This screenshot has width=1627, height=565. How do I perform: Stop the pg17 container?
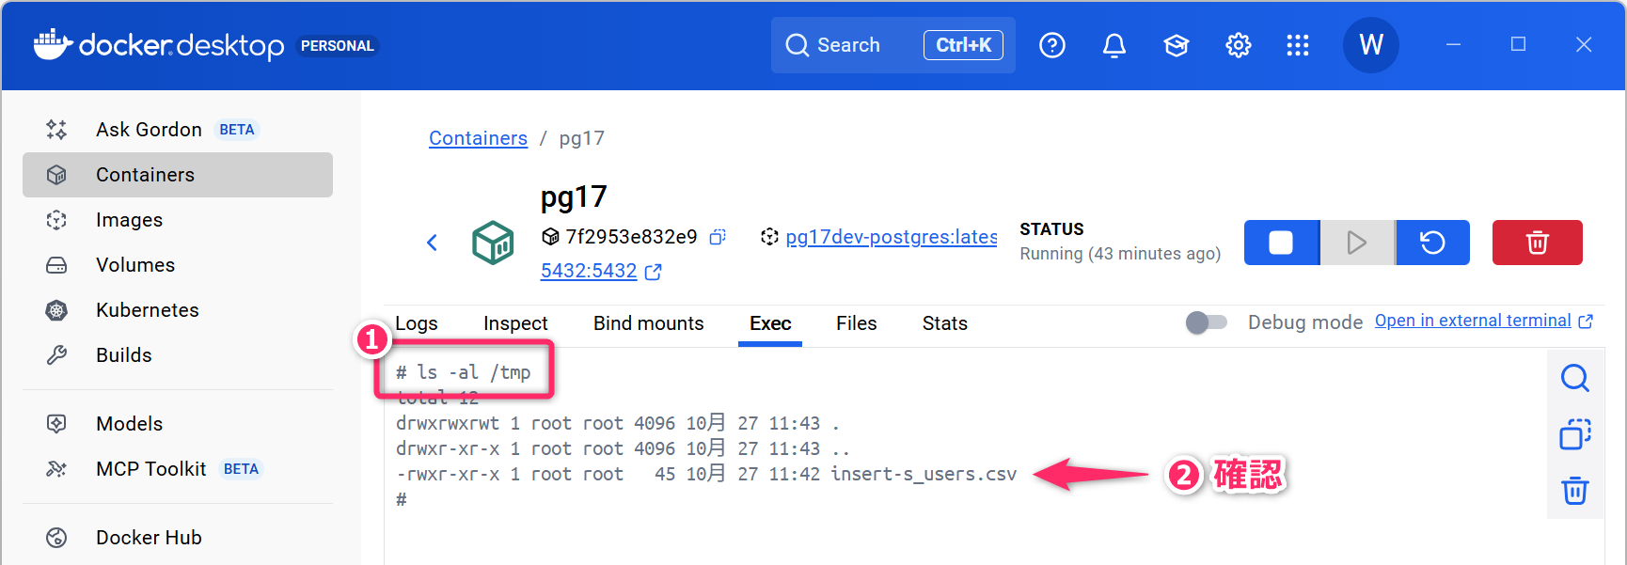pyautogui.click(x=1281, y=243)
